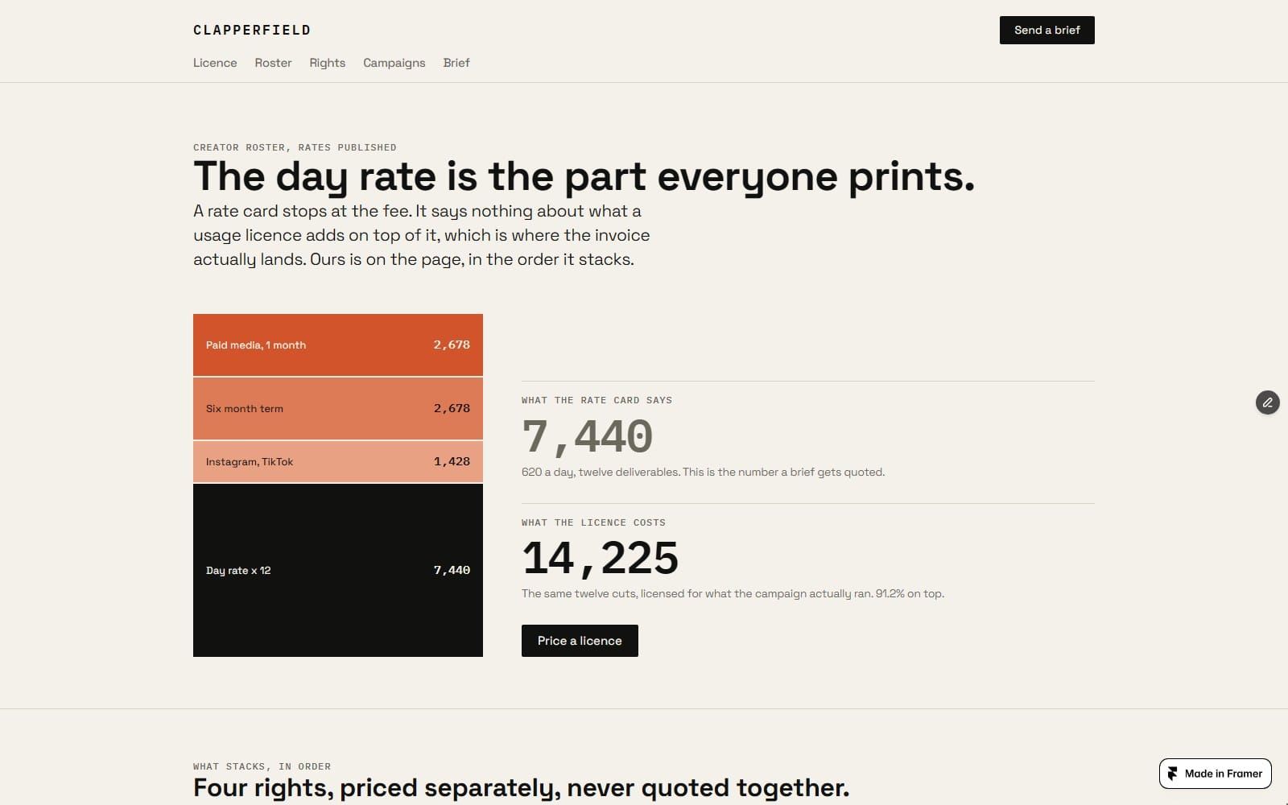Open the Made in Framer badge
Screen dimensions: 1288x805
[1216, 774]
